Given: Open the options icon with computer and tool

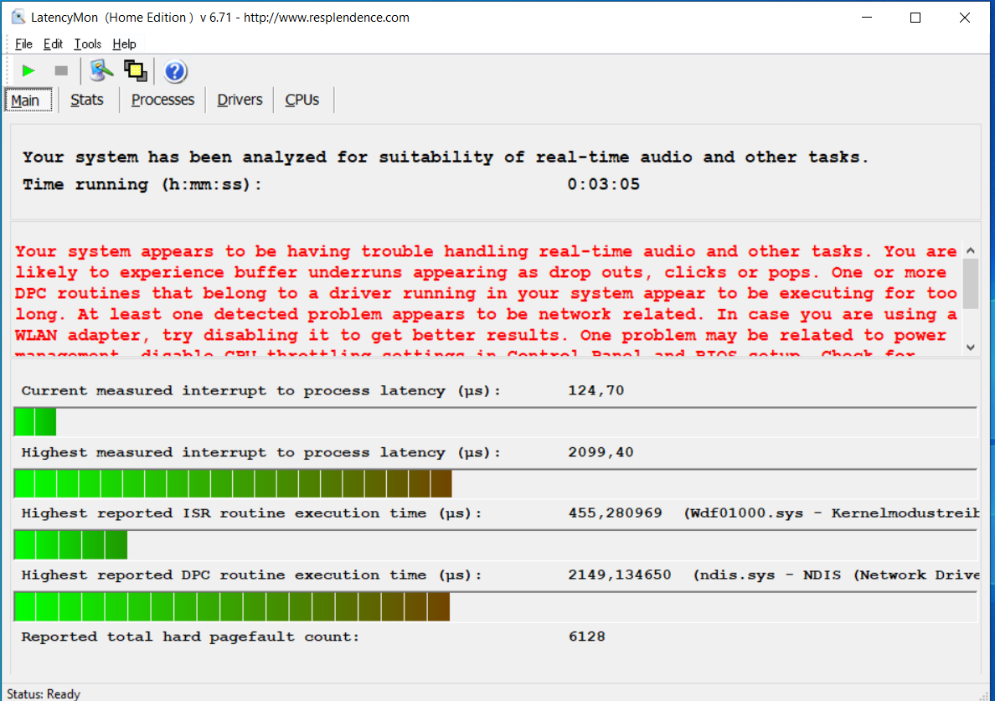Looking at the screenshot, I should pos(101,70).
